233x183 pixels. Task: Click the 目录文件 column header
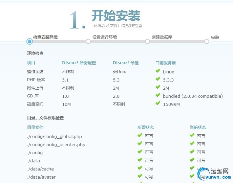coord(35,127)
